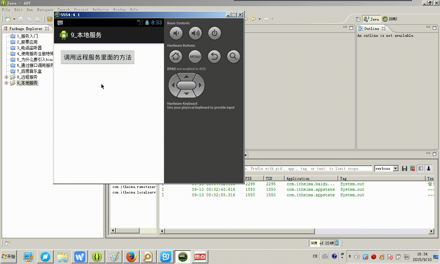
Task: Toggle display of saved filters view
Action: [421, 168]
